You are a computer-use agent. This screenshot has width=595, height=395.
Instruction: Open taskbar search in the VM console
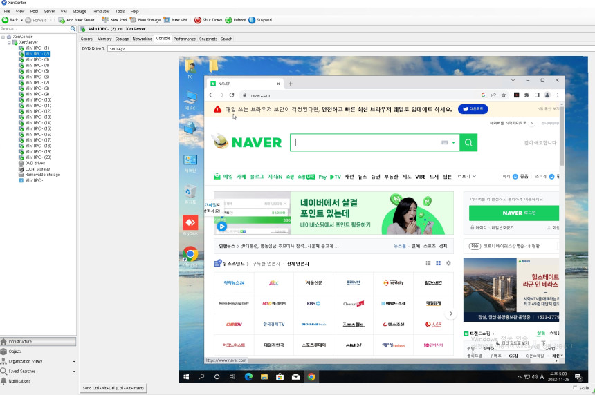click(201, 377)
